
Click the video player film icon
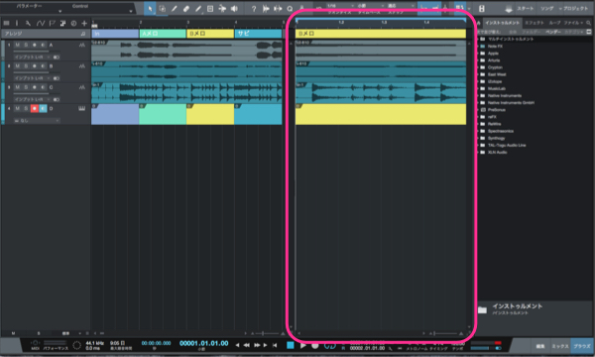coord(481,8)
